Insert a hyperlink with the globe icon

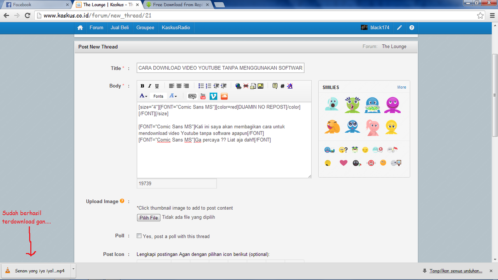238,86
